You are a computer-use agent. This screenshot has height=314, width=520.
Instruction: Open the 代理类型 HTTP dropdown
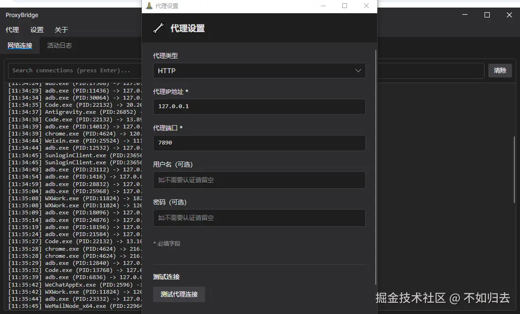click(x=260, y=70)
